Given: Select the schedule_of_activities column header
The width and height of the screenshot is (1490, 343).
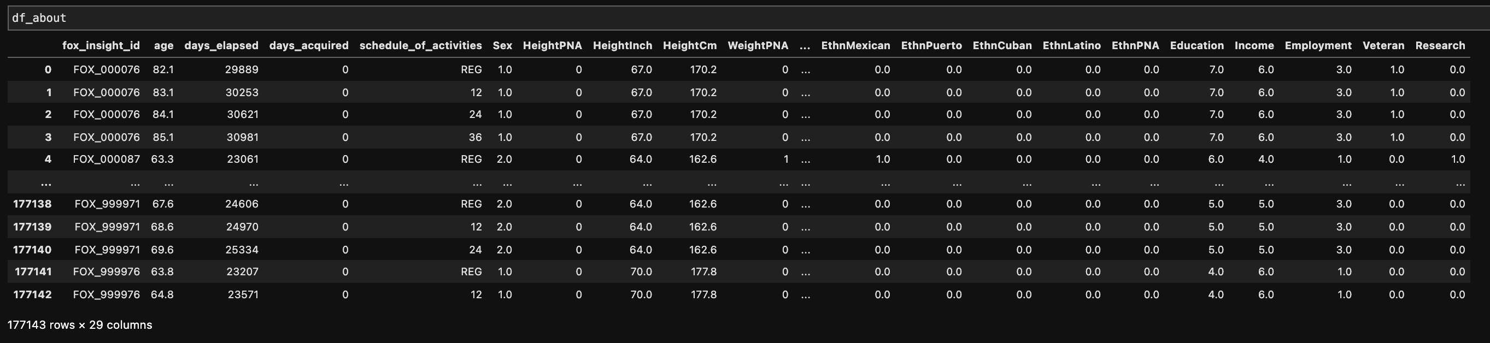Looking at the screenshot, I should click(420, 46).
